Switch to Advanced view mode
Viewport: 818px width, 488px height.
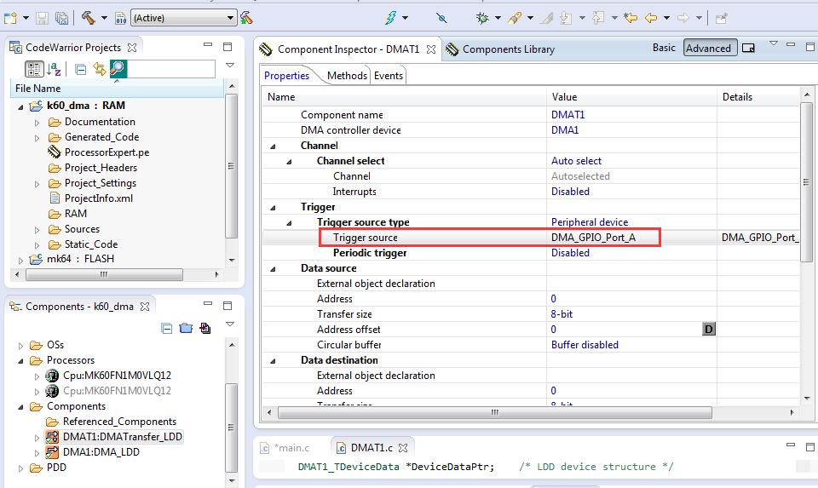tap(708, 48)
